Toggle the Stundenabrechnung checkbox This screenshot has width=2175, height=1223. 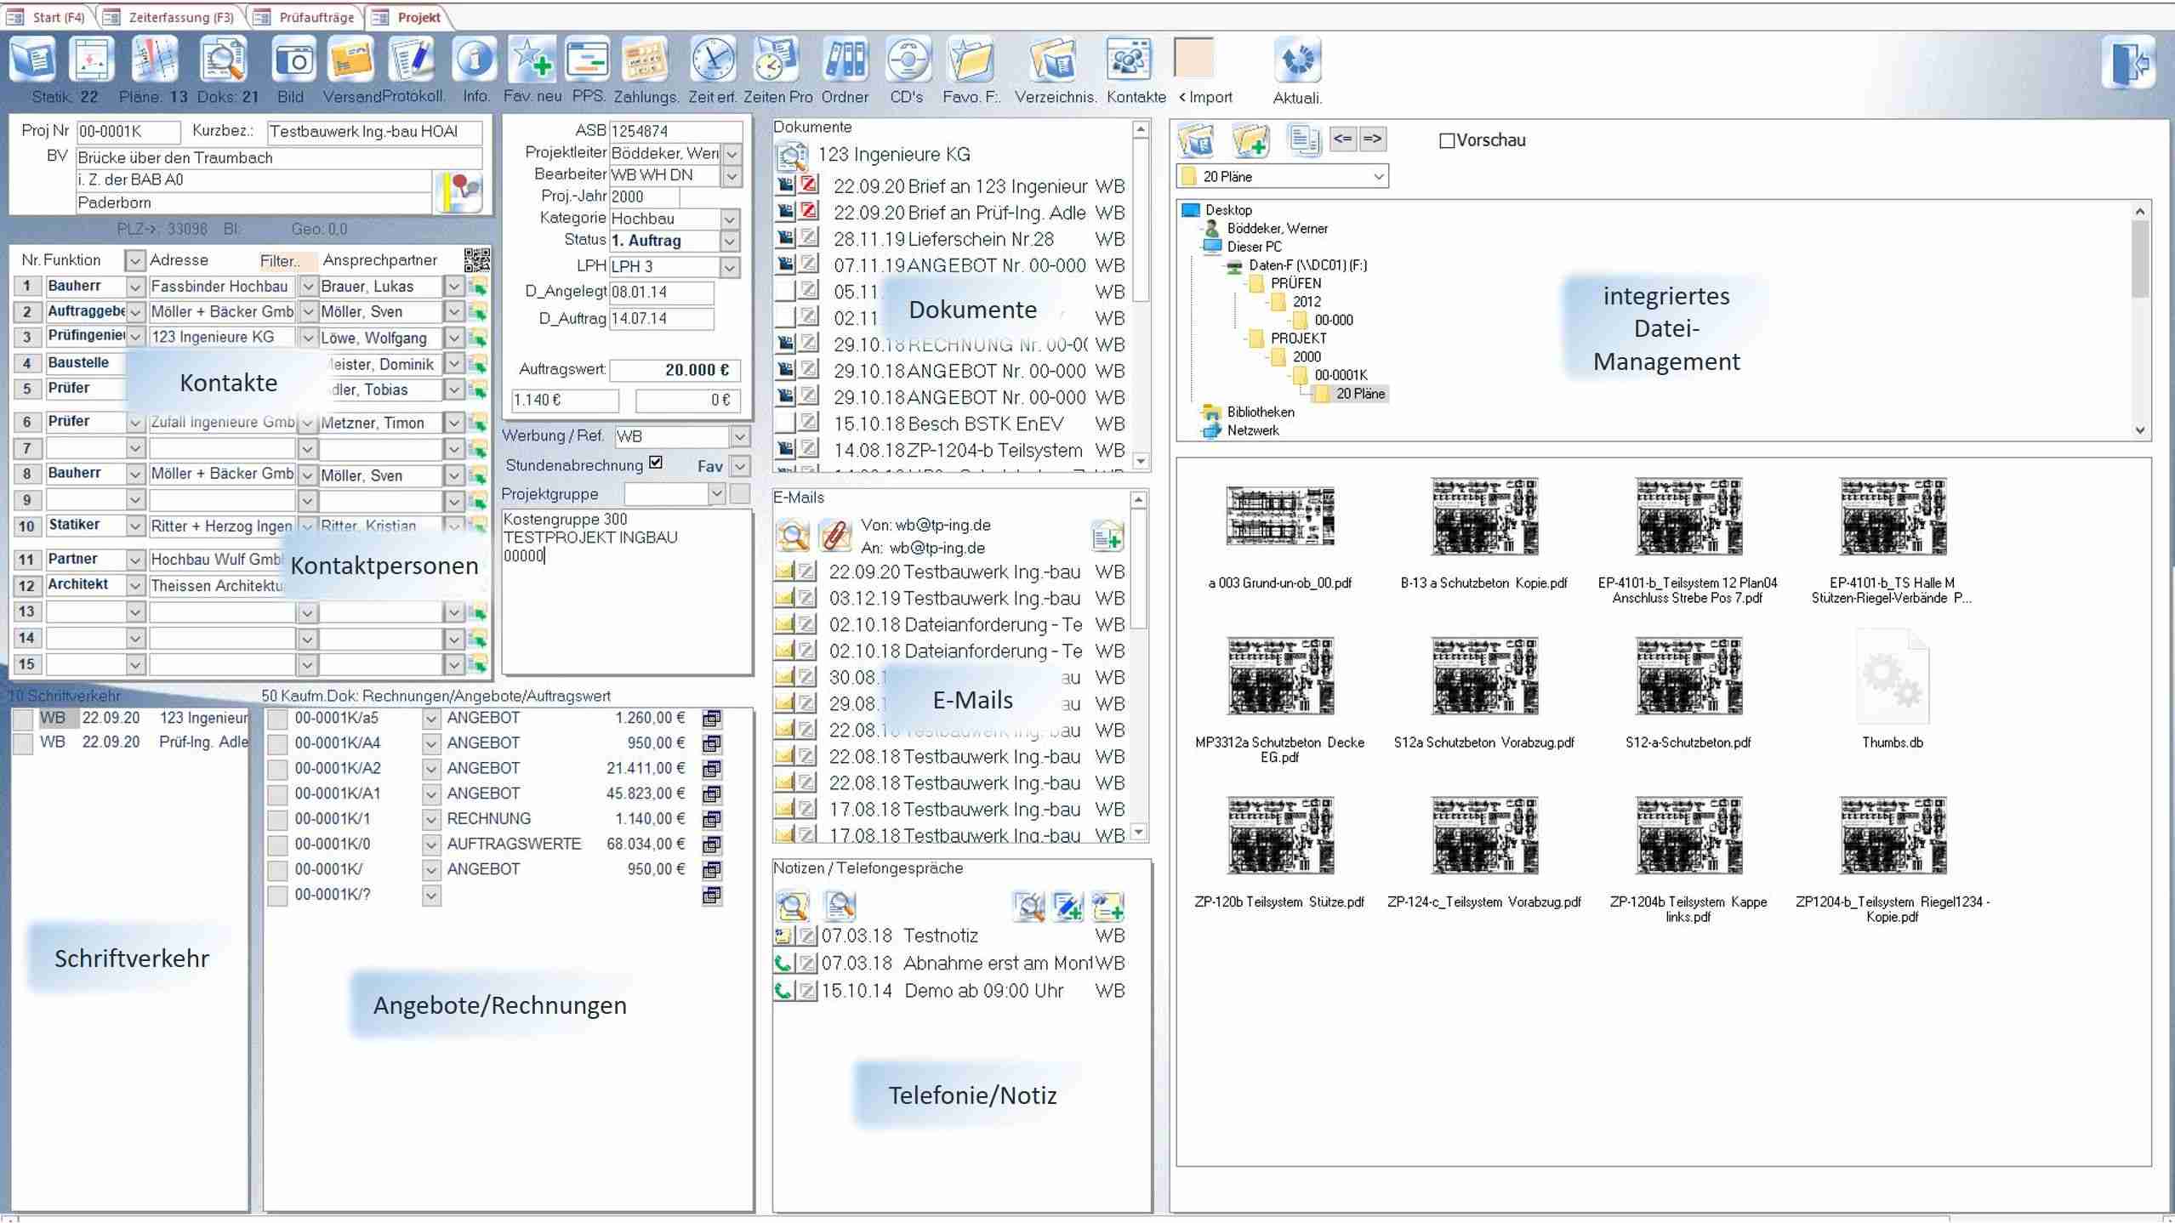point(655,463)
